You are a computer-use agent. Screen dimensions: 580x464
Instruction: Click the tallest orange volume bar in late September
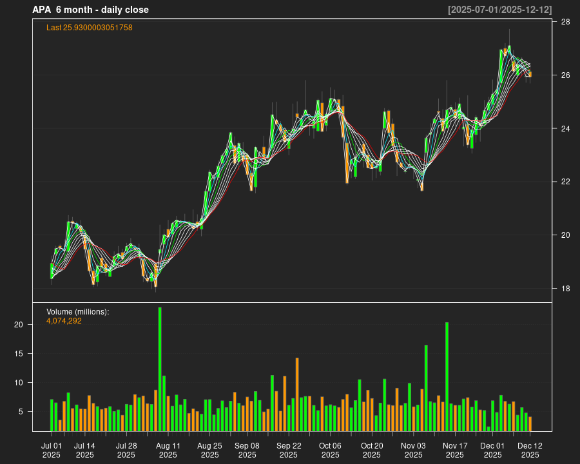click(297, 394)
